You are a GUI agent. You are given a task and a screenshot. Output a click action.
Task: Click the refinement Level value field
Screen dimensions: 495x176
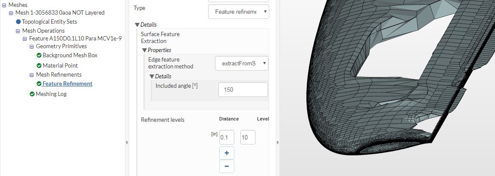[248, 138]
